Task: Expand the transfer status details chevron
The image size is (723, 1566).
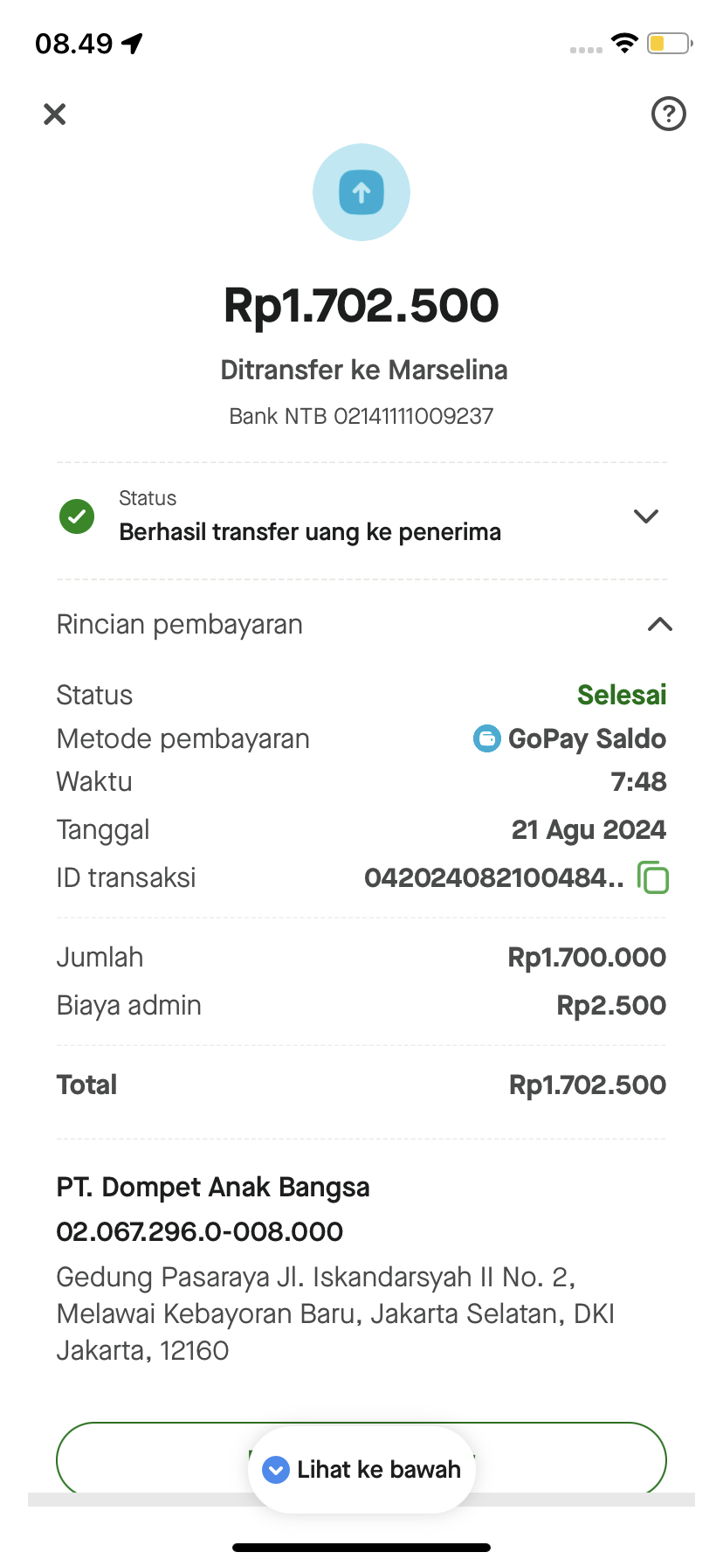Action: [646, 516]
